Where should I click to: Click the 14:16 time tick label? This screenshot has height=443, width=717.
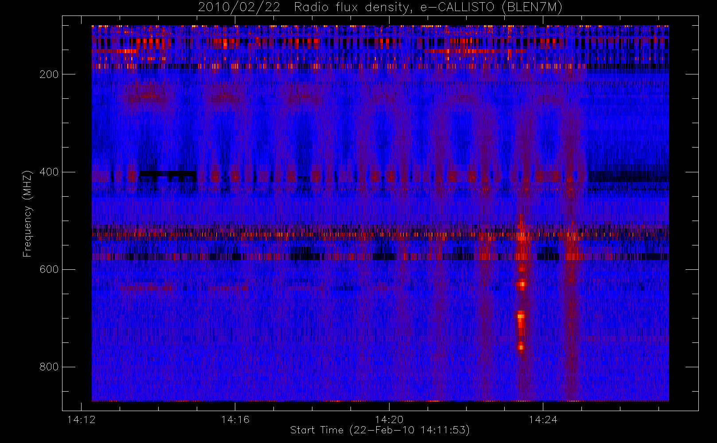point(235,420)
